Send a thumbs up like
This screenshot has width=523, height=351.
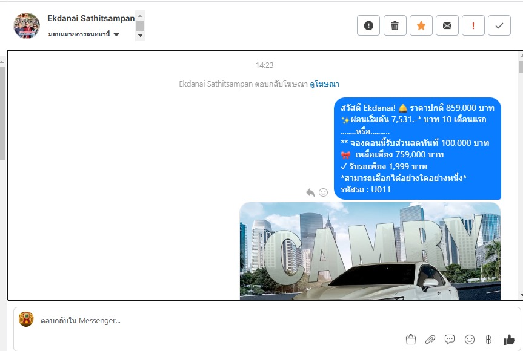tap(508, 340)
